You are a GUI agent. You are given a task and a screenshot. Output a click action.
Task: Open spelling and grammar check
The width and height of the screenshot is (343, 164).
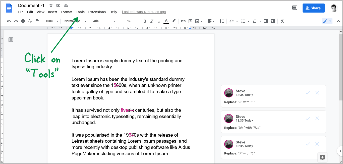coord(30,21)
